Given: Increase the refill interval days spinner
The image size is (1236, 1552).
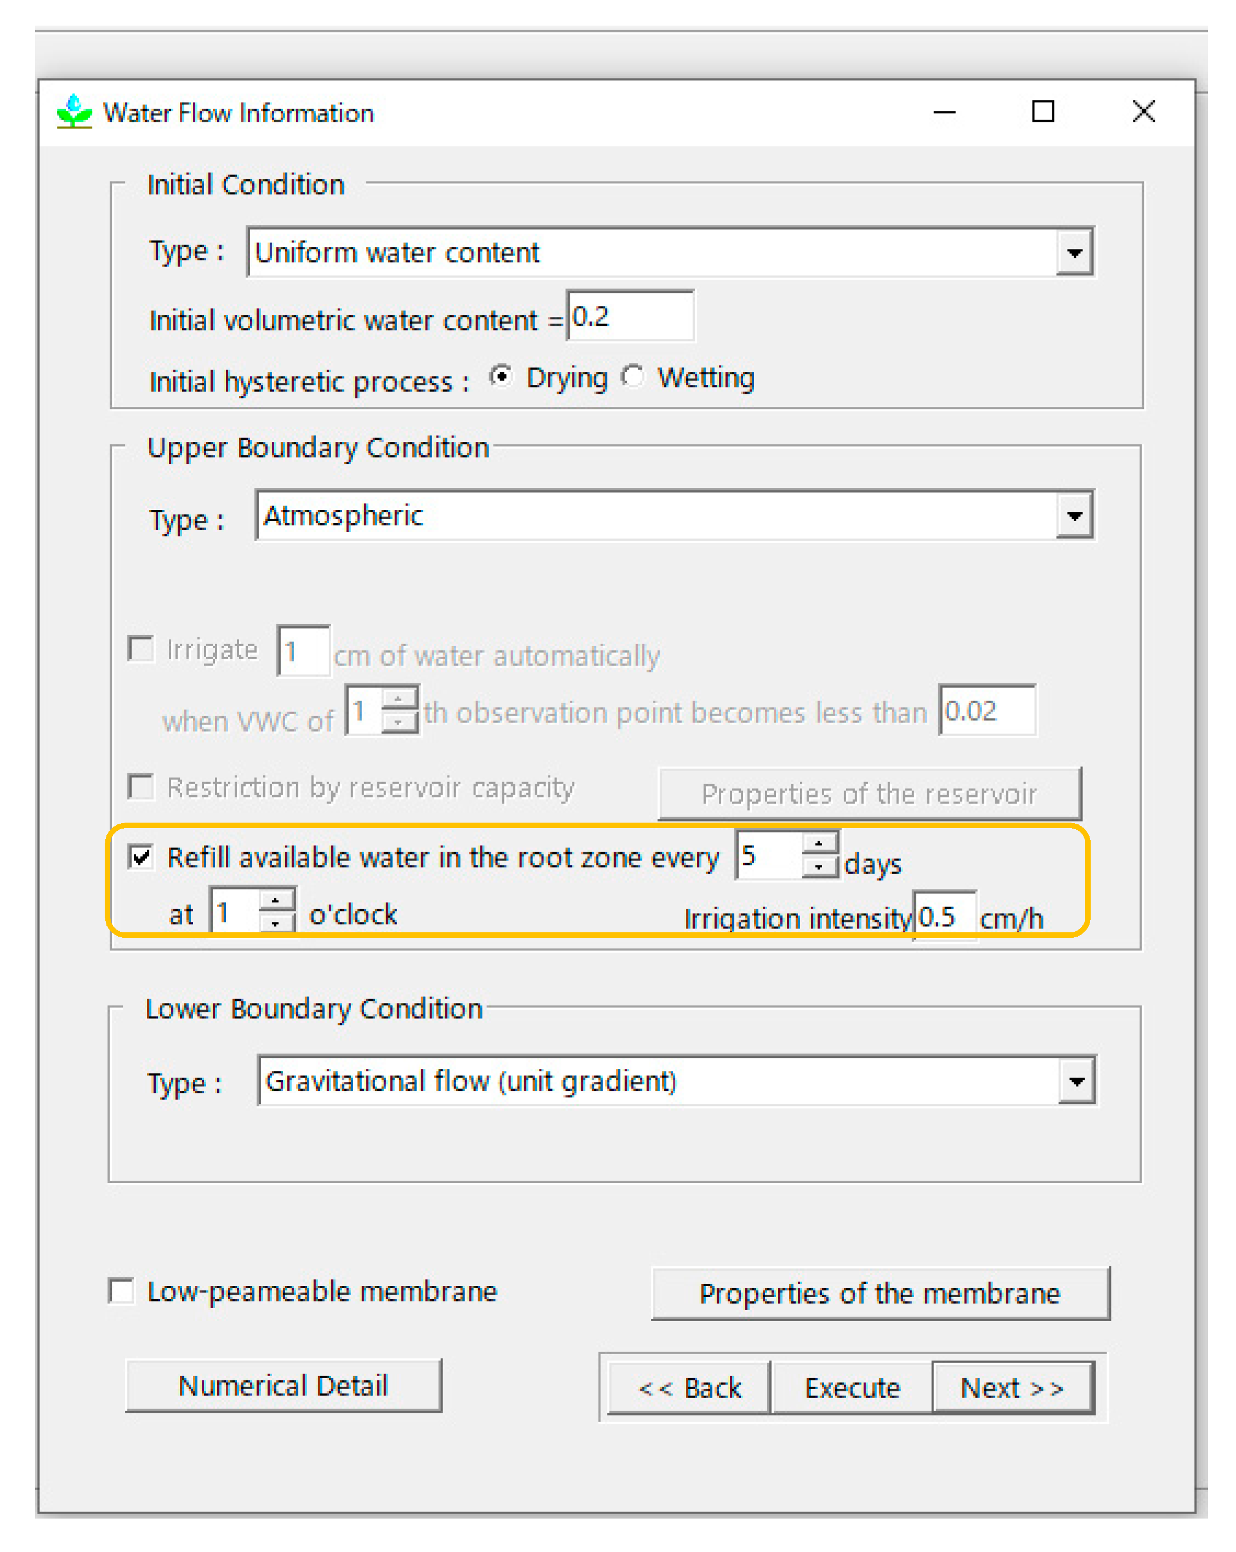Looking at the screenshot, I should 818,843.
